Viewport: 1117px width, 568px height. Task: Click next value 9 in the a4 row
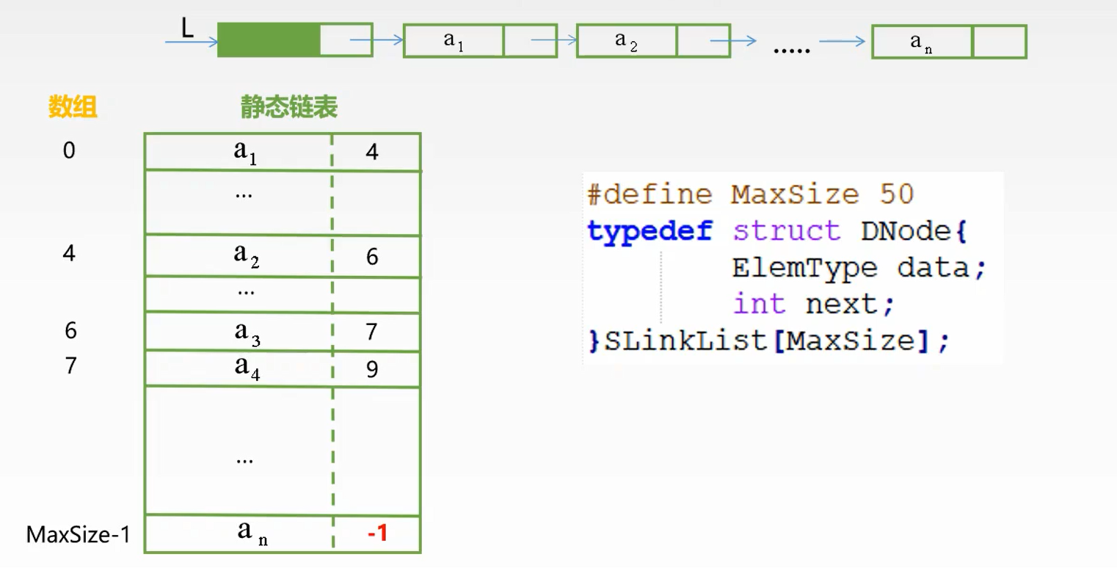coord(372,368)
